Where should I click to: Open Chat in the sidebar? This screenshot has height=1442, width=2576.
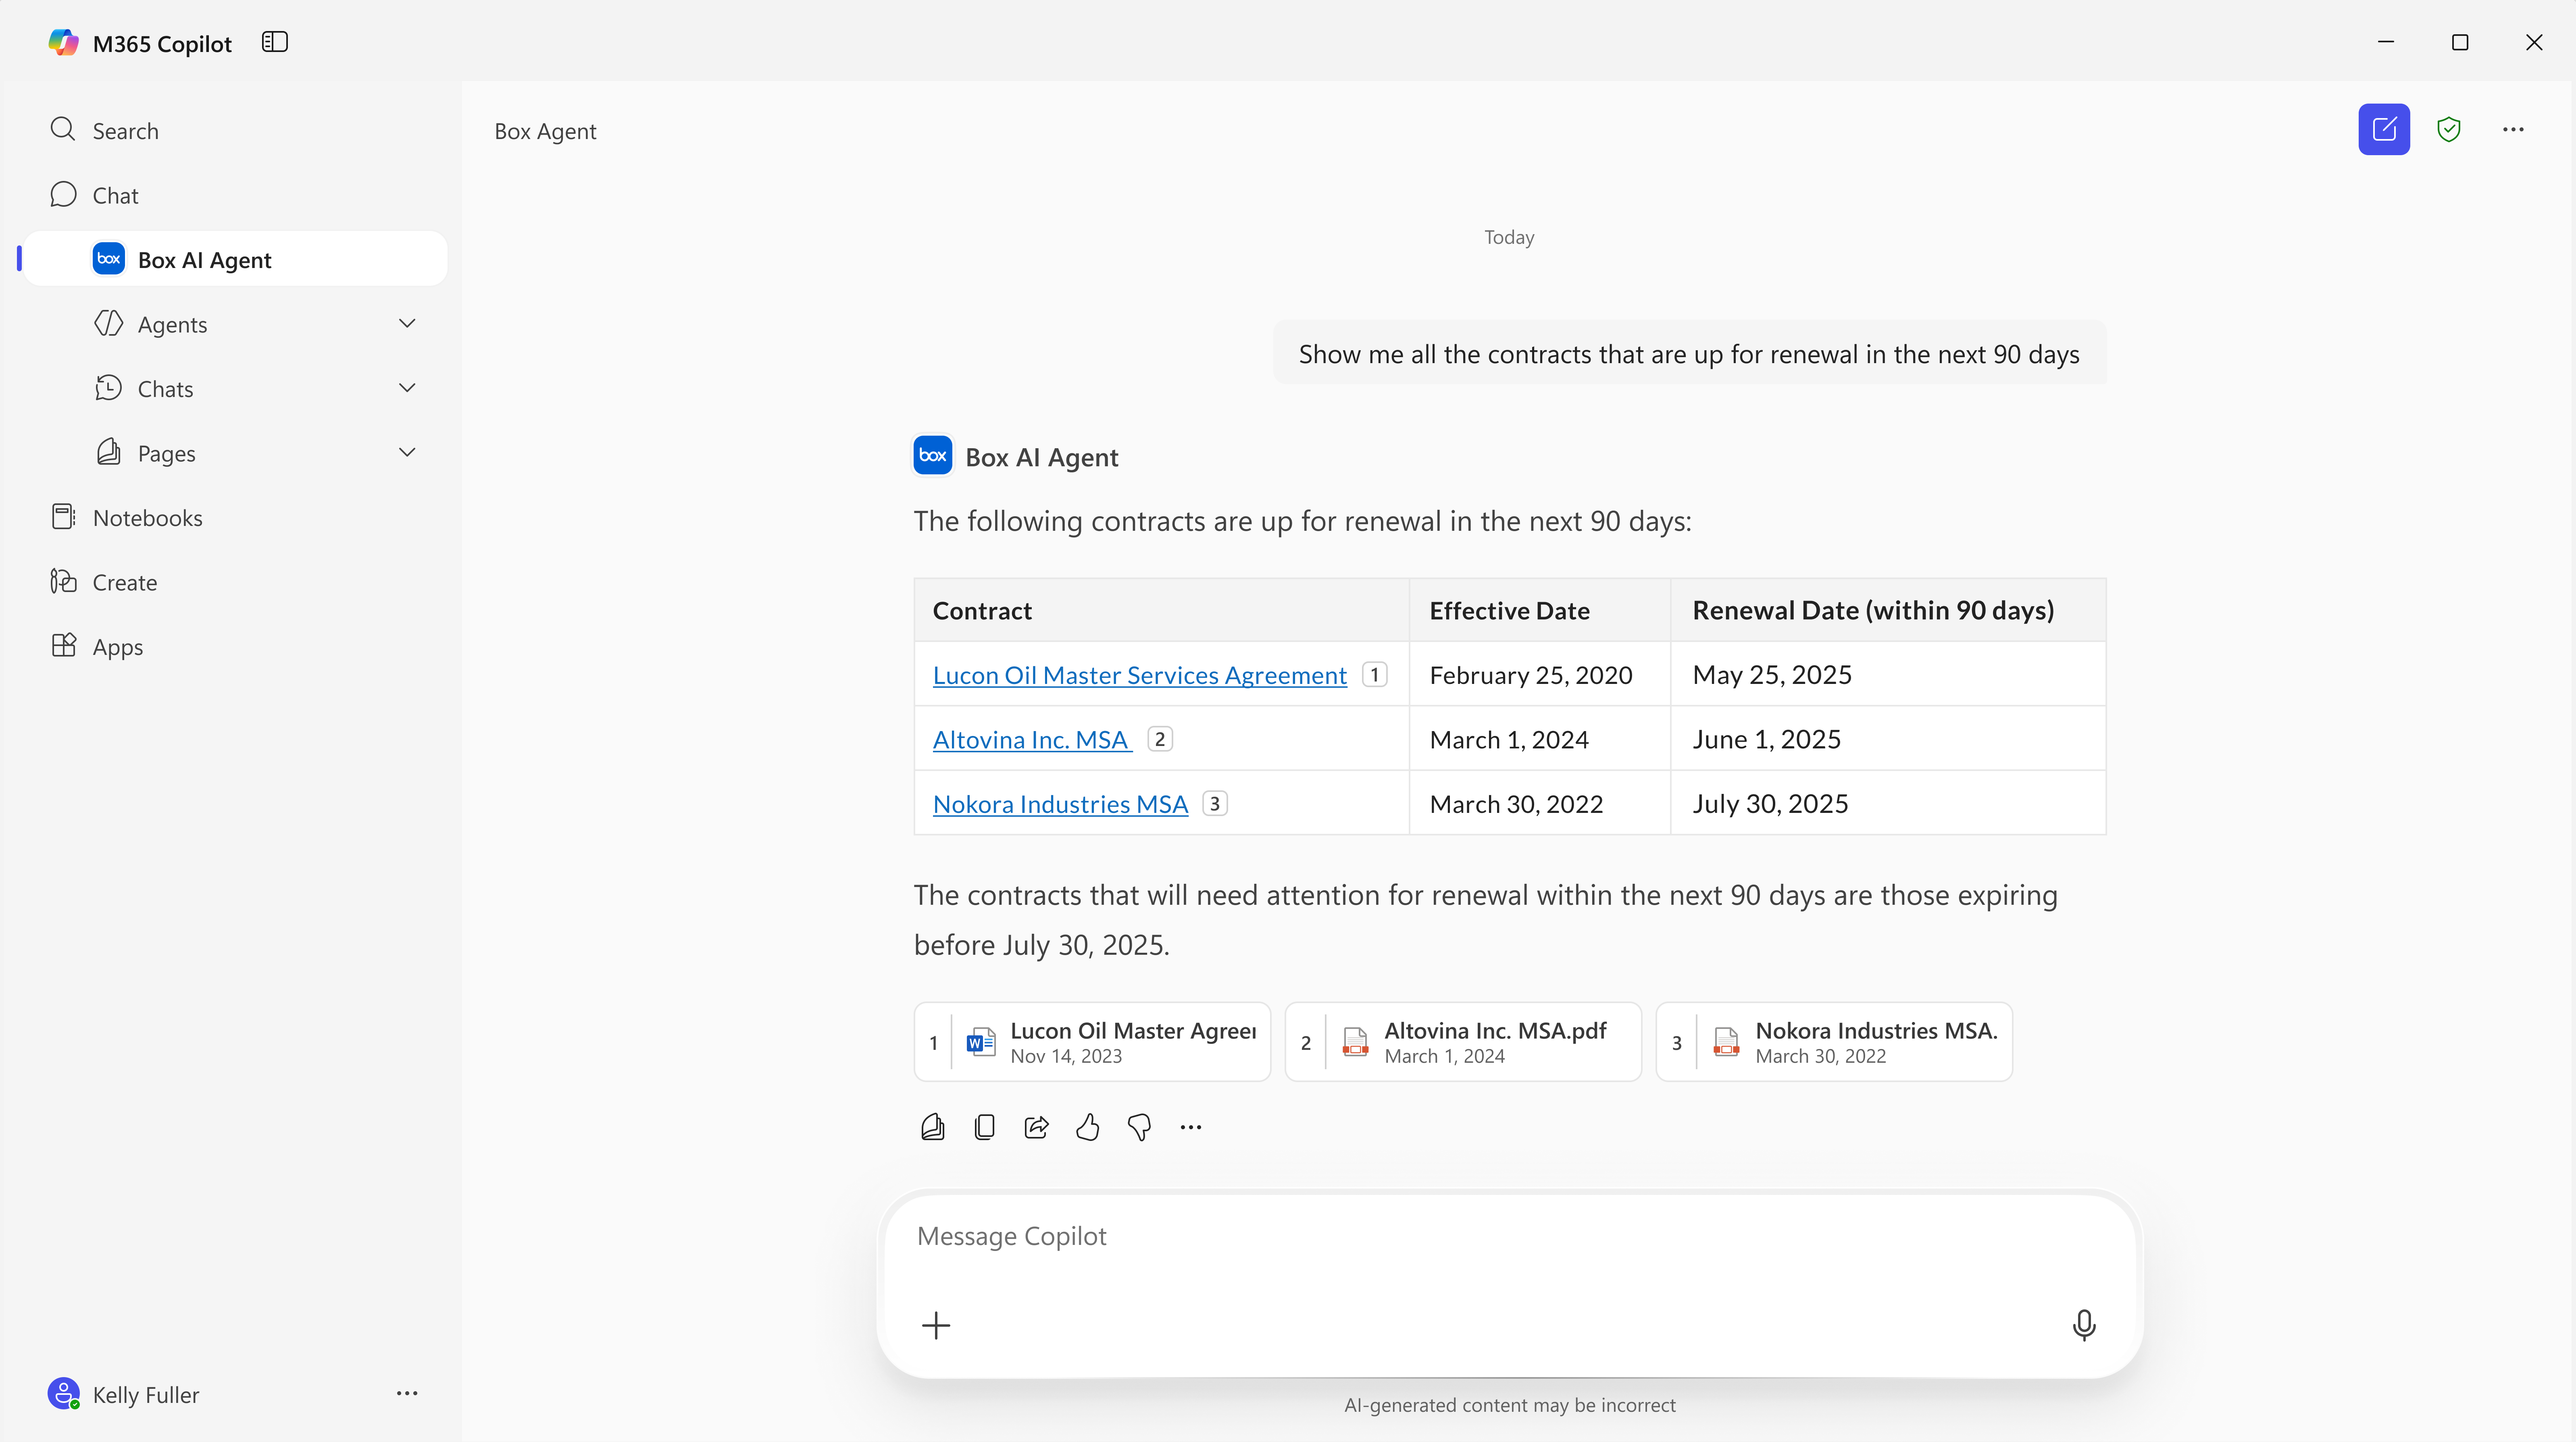point(235,195)
